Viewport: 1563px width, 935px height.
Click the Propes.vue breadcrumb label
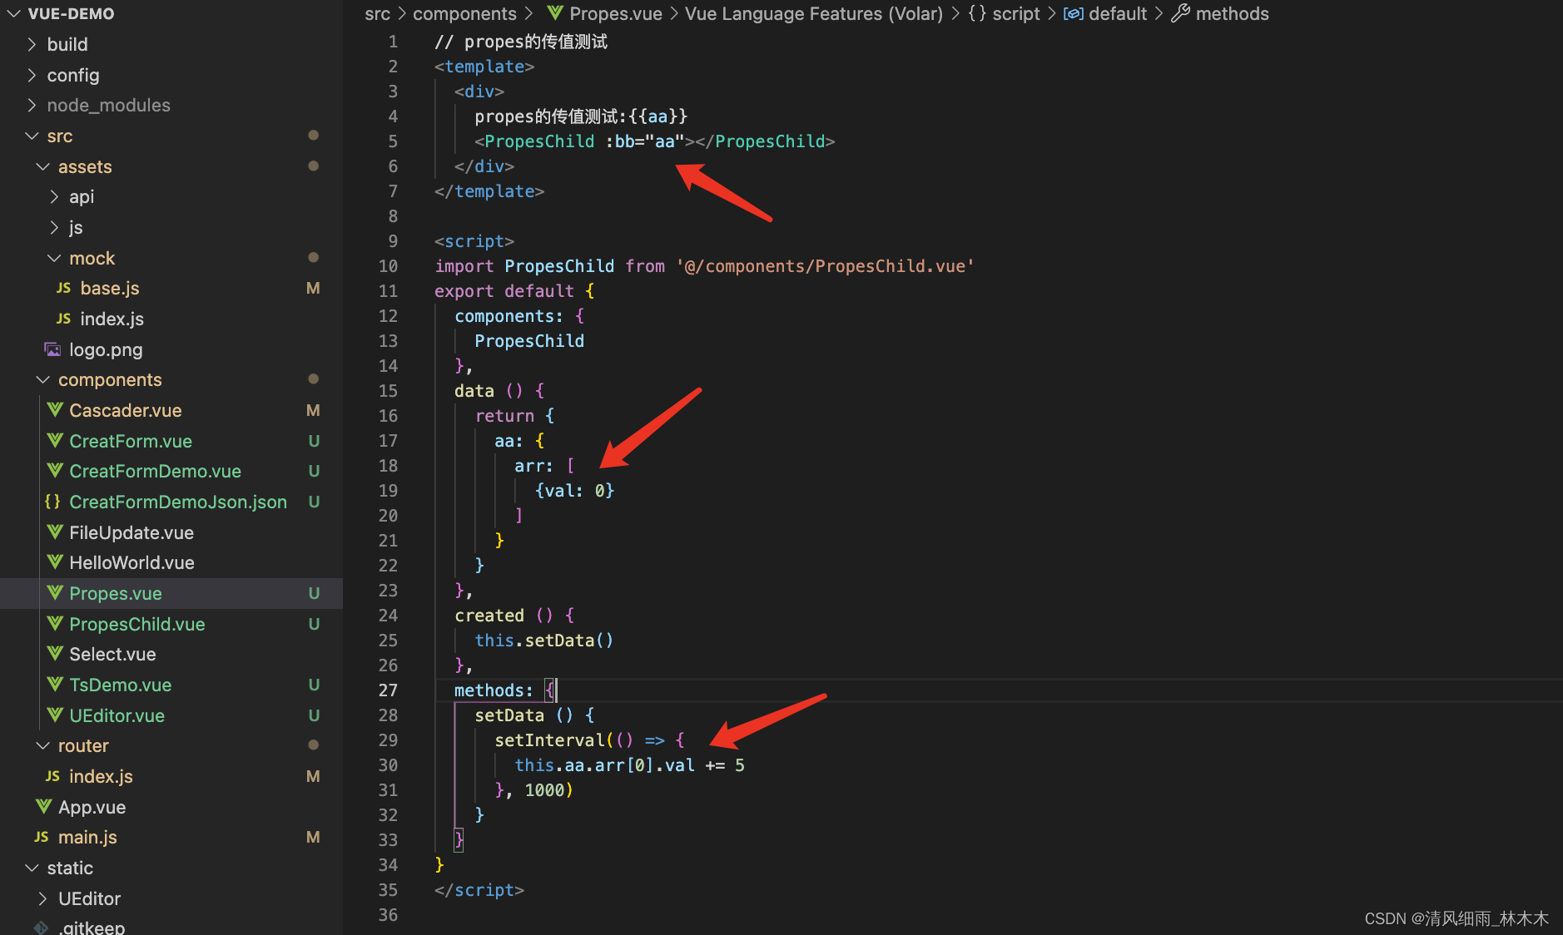pyautogui.click(x=616, y=13)
